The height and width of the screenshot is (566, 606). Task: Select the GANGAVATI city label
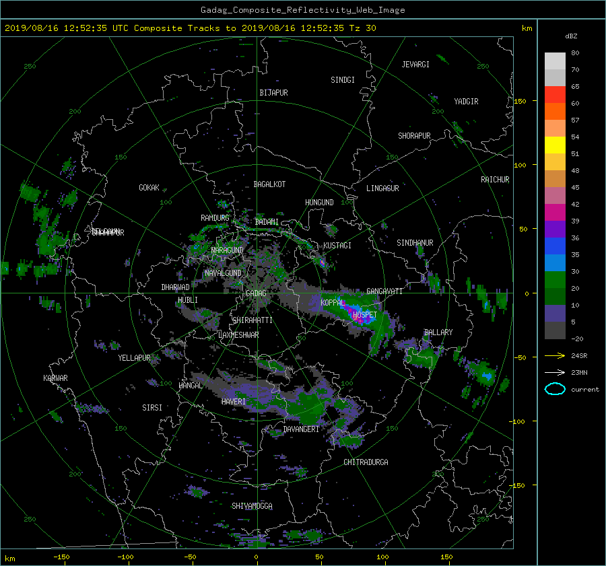coord(384,291)
